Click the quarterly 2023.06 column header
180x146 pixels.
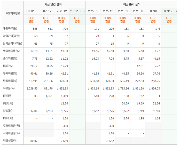(138, 11)
